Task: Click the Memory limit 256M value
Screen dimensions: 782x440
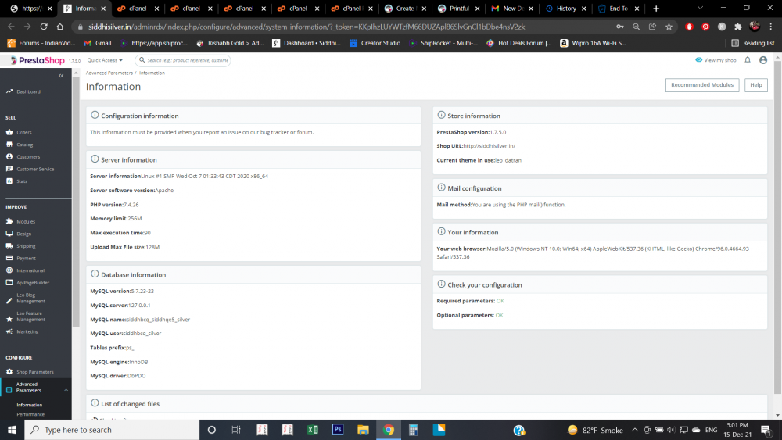Action: pyautogui.click(x=135, y=219)
